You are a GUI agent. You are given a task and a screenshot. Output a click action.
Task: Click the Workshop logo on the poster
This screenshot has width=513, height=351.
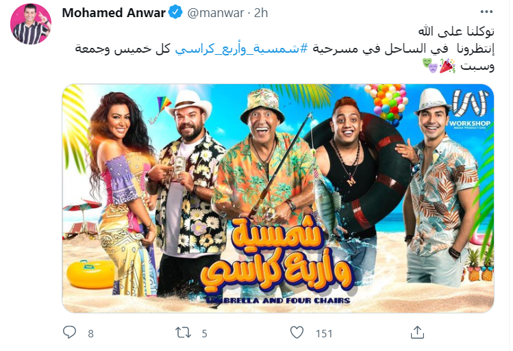(x=469, y=109)
